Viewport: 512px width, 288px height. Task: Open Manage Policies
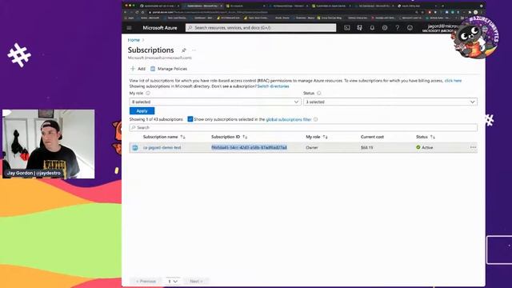point(169,69)
